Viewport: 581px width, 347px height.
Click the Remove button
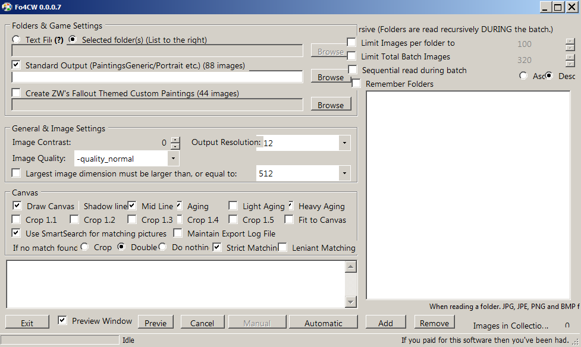pos(434,323)
